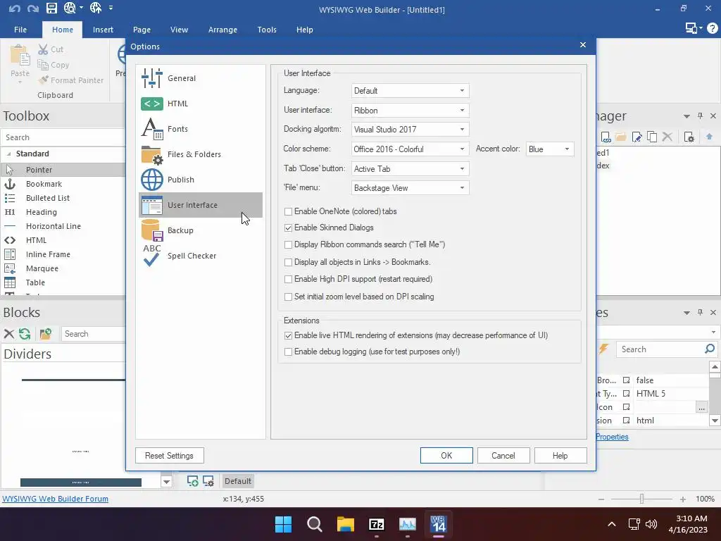The image size is (721, 541).
Task: Enable OneNote (colored) tabs checkbox
Action: click(288, 211)
